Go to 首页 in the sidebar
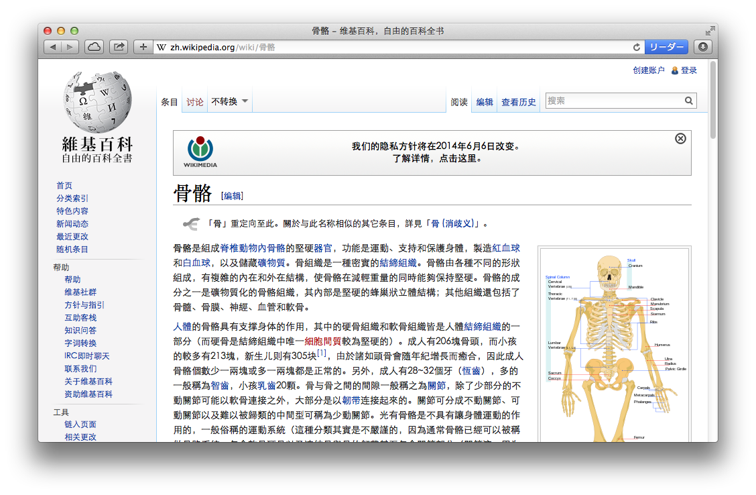The width and height of the screenshot is (756, 495). 64,186
